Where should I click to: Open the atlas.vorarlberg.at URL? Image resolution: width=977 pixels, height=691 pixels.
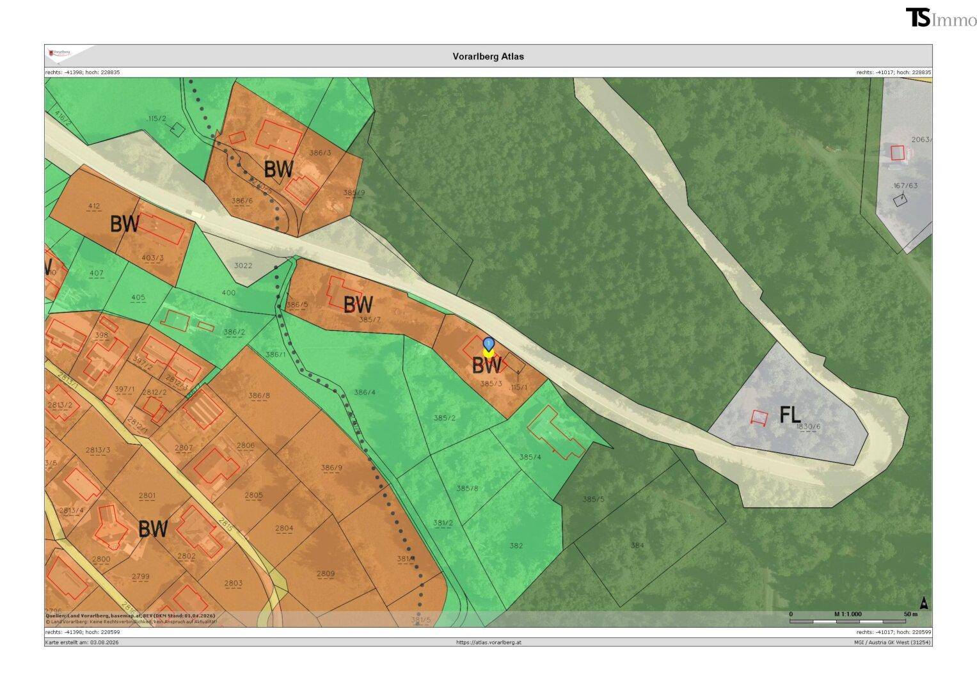click(x=488, y=642)
